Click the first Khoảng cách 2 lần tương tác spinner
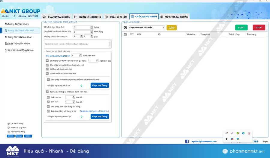Viewport: 270px width, 158px height. 82,37
